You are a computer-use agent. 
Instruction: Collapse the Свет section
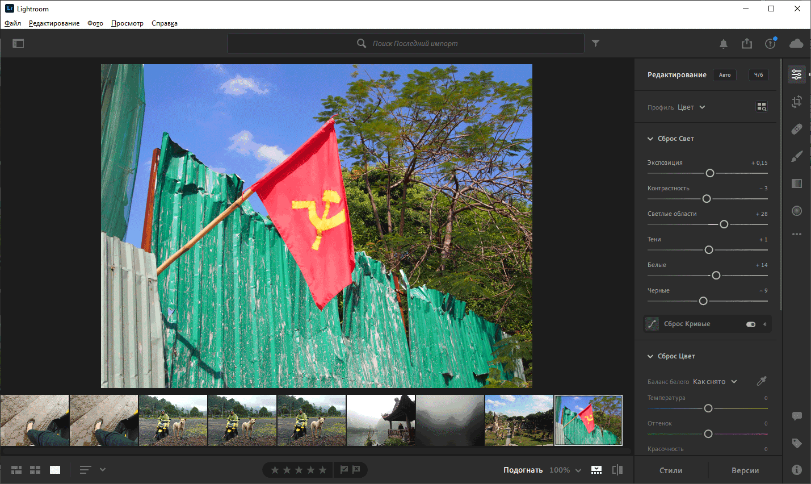[x=650, y=139]
